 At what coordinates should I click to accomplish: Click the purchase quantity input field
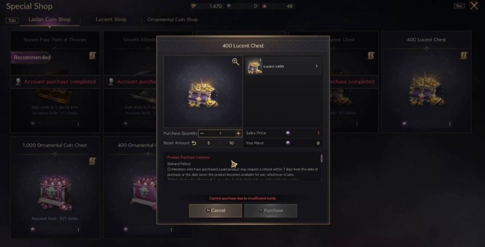(220, 134)
